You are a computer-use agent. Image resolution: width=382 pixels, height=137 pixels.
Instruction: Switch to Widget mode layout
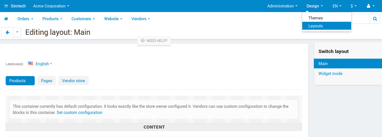point(330,73)
